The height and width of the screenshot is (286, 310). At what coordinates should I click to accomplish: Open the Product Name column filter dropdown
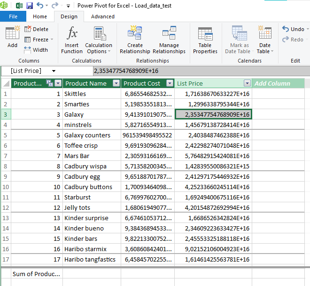click(116, 83)
